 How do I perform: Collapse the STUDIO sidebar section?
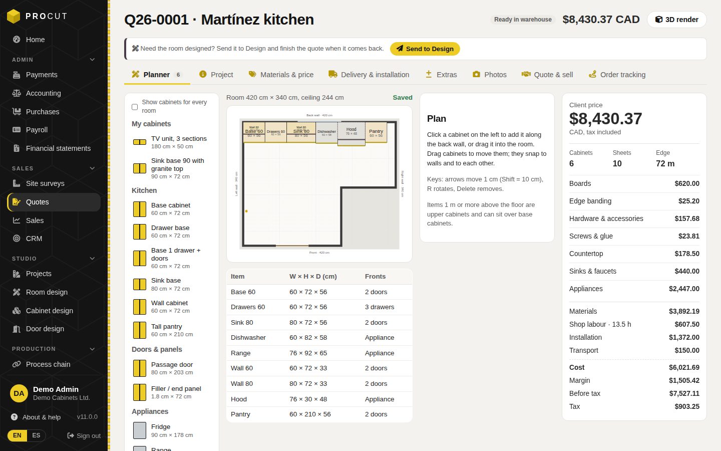[92, 259]
